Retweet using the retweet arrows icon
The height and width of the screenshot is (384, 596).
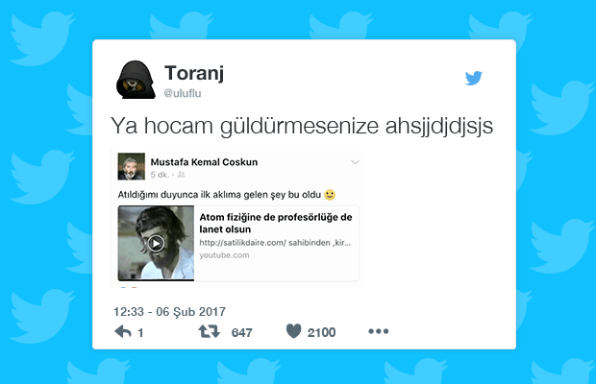point(209,331)
